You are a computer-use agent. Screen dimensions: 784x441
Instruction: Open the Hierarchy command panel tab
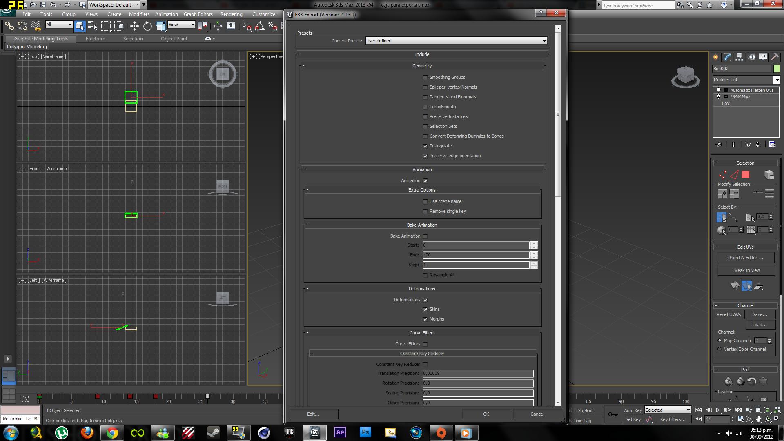tap(739, 57)
